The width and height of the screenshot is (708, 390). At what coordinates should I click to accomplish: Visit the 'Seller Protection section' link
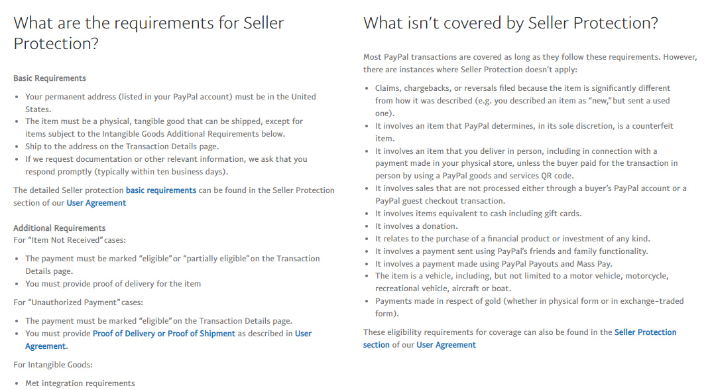(x=520, y=338)
